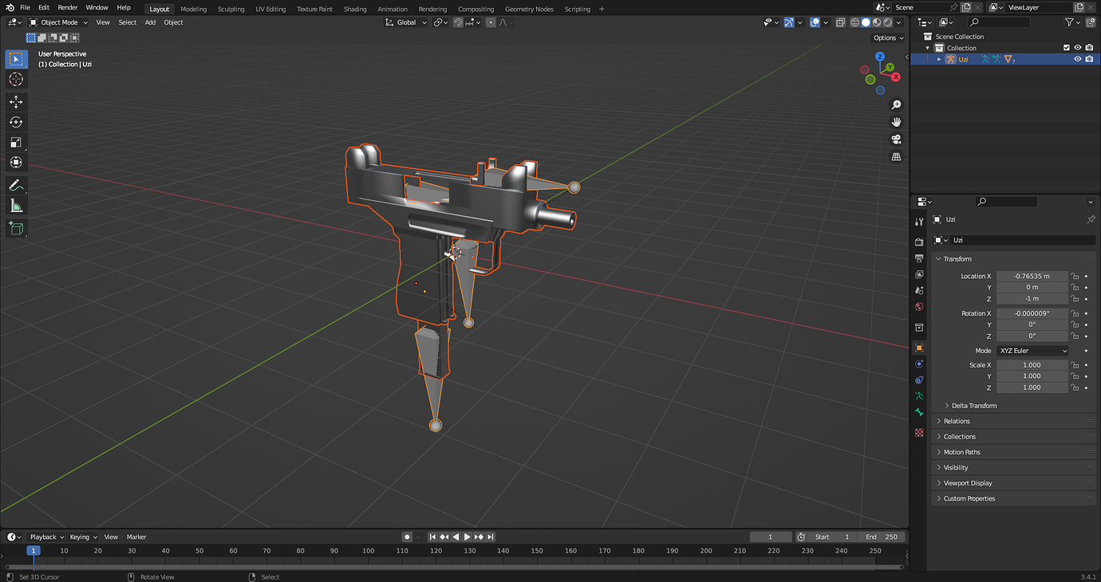Open the World properties tab

919,306
